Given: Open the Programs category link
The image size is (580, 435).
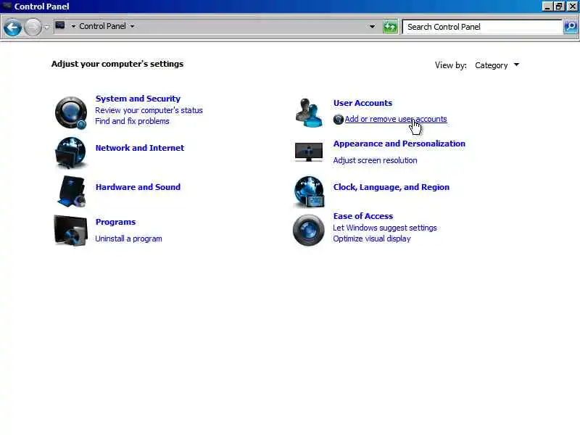Looking at the screenshot, I should [115, 222].
